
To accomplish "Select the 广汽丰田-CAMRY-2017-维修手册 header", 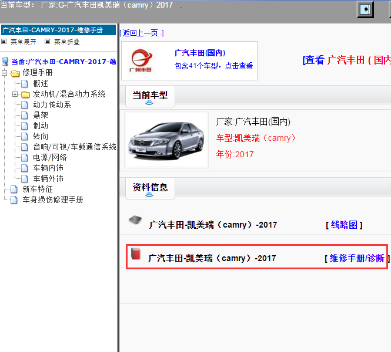I will (x=59, y=30).
